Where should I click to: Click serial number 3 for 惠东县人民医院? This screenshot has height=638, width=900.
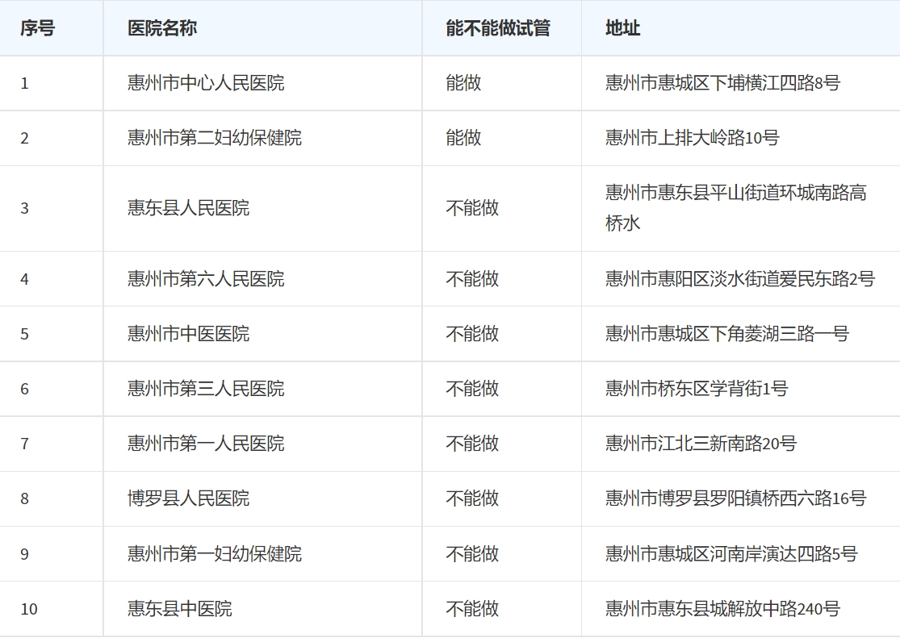25,208
